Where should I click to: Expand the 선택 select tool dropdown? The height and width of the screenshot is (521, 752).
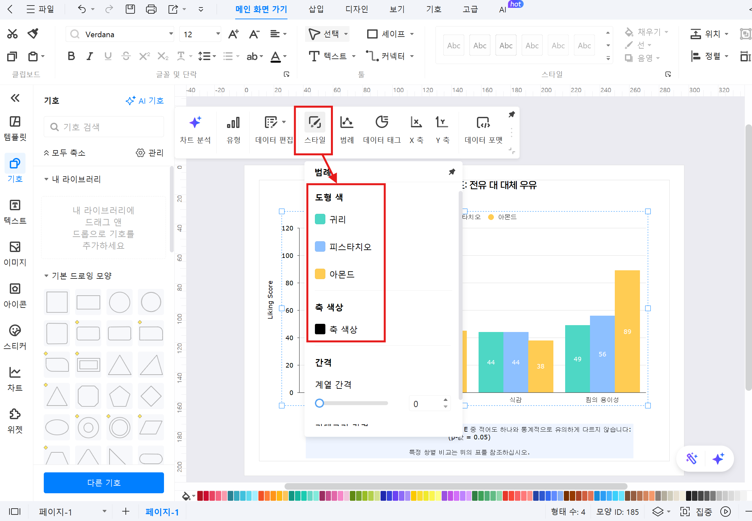tap(346, 34)
